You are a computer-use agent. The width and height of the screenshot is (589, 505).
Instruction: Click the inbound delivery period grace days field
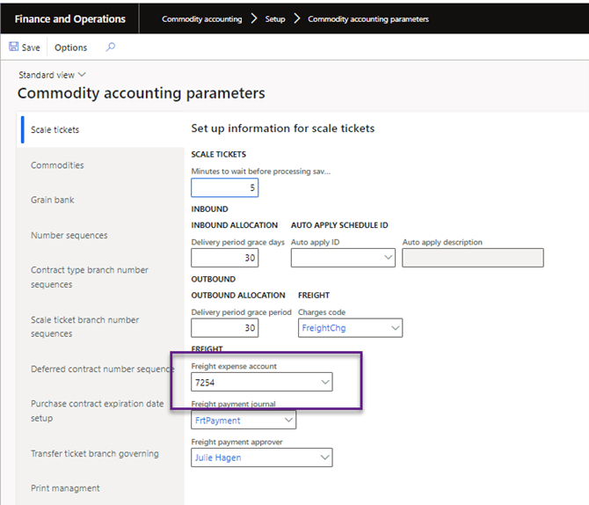[225, 258]
